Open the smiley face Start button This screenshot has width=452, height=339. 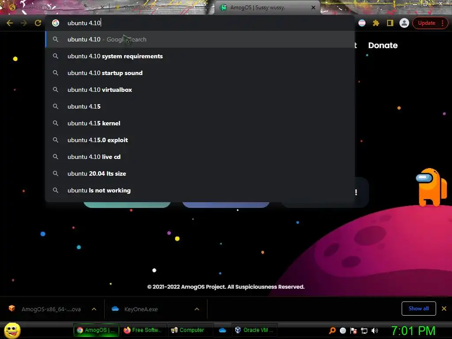click(x=12, y=330)
